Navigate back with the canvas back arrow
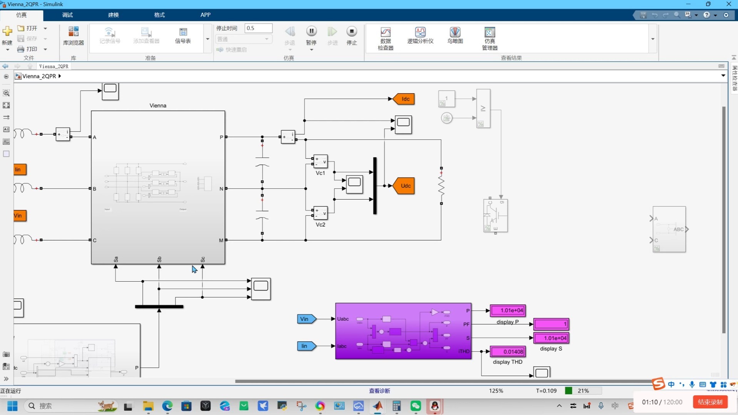Screen dimensions: 738x415 5,66
